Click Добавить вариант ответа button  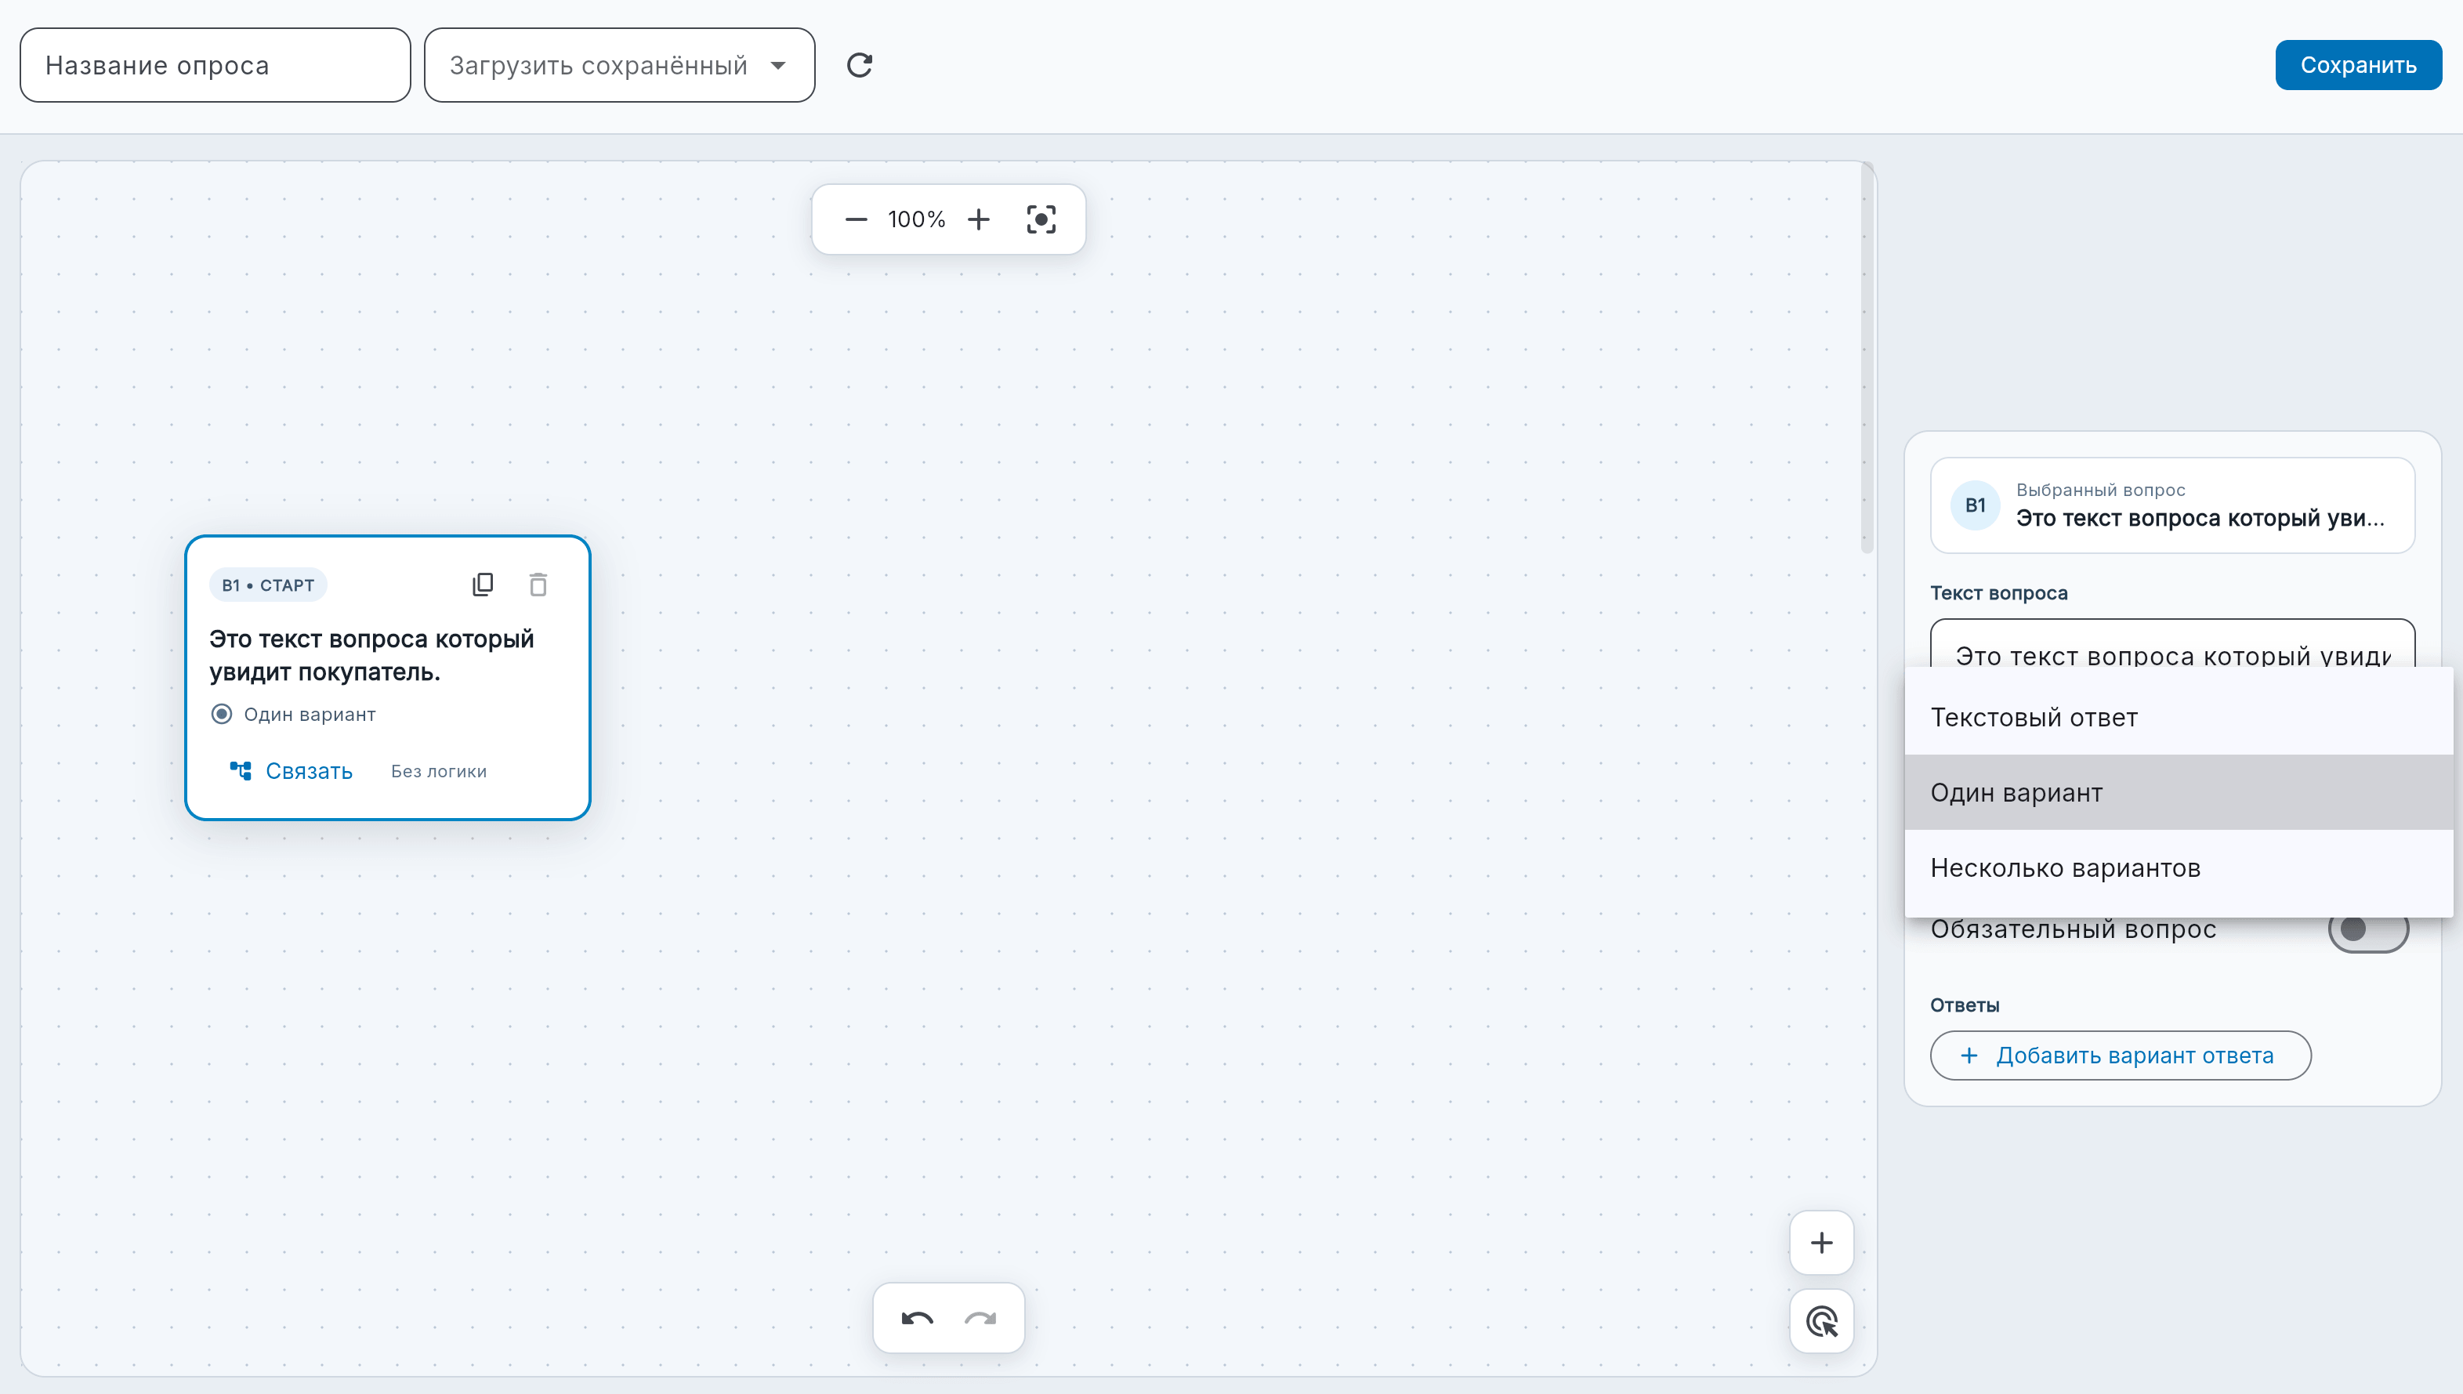click(x=2121, y=1055)
